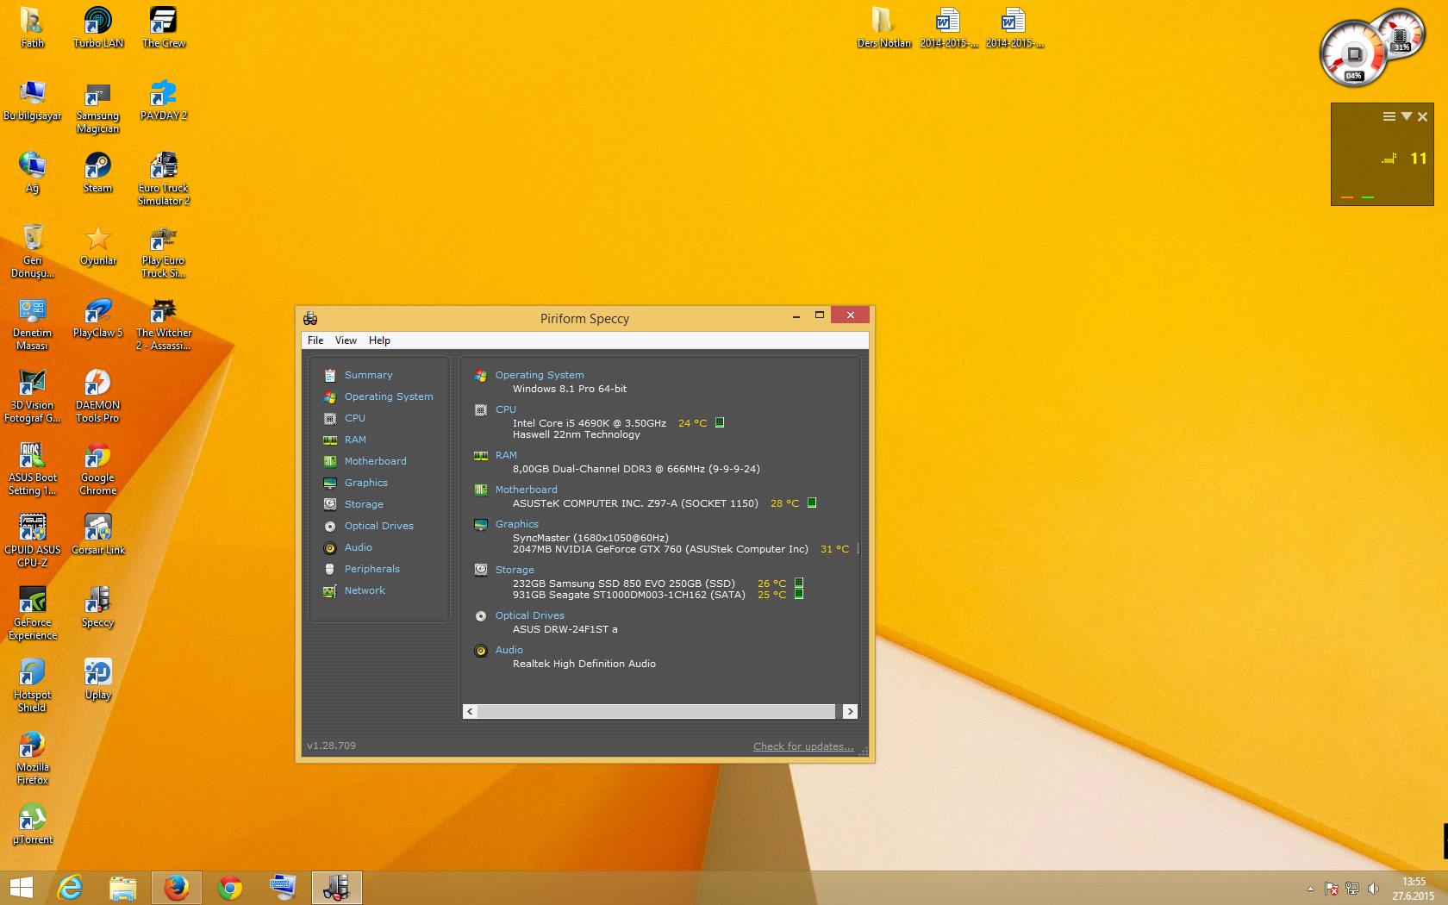The height and width of the screenshot is (905, 1448).
Task: Click the Uplay desktop shortcut
Action: (97, 679)
